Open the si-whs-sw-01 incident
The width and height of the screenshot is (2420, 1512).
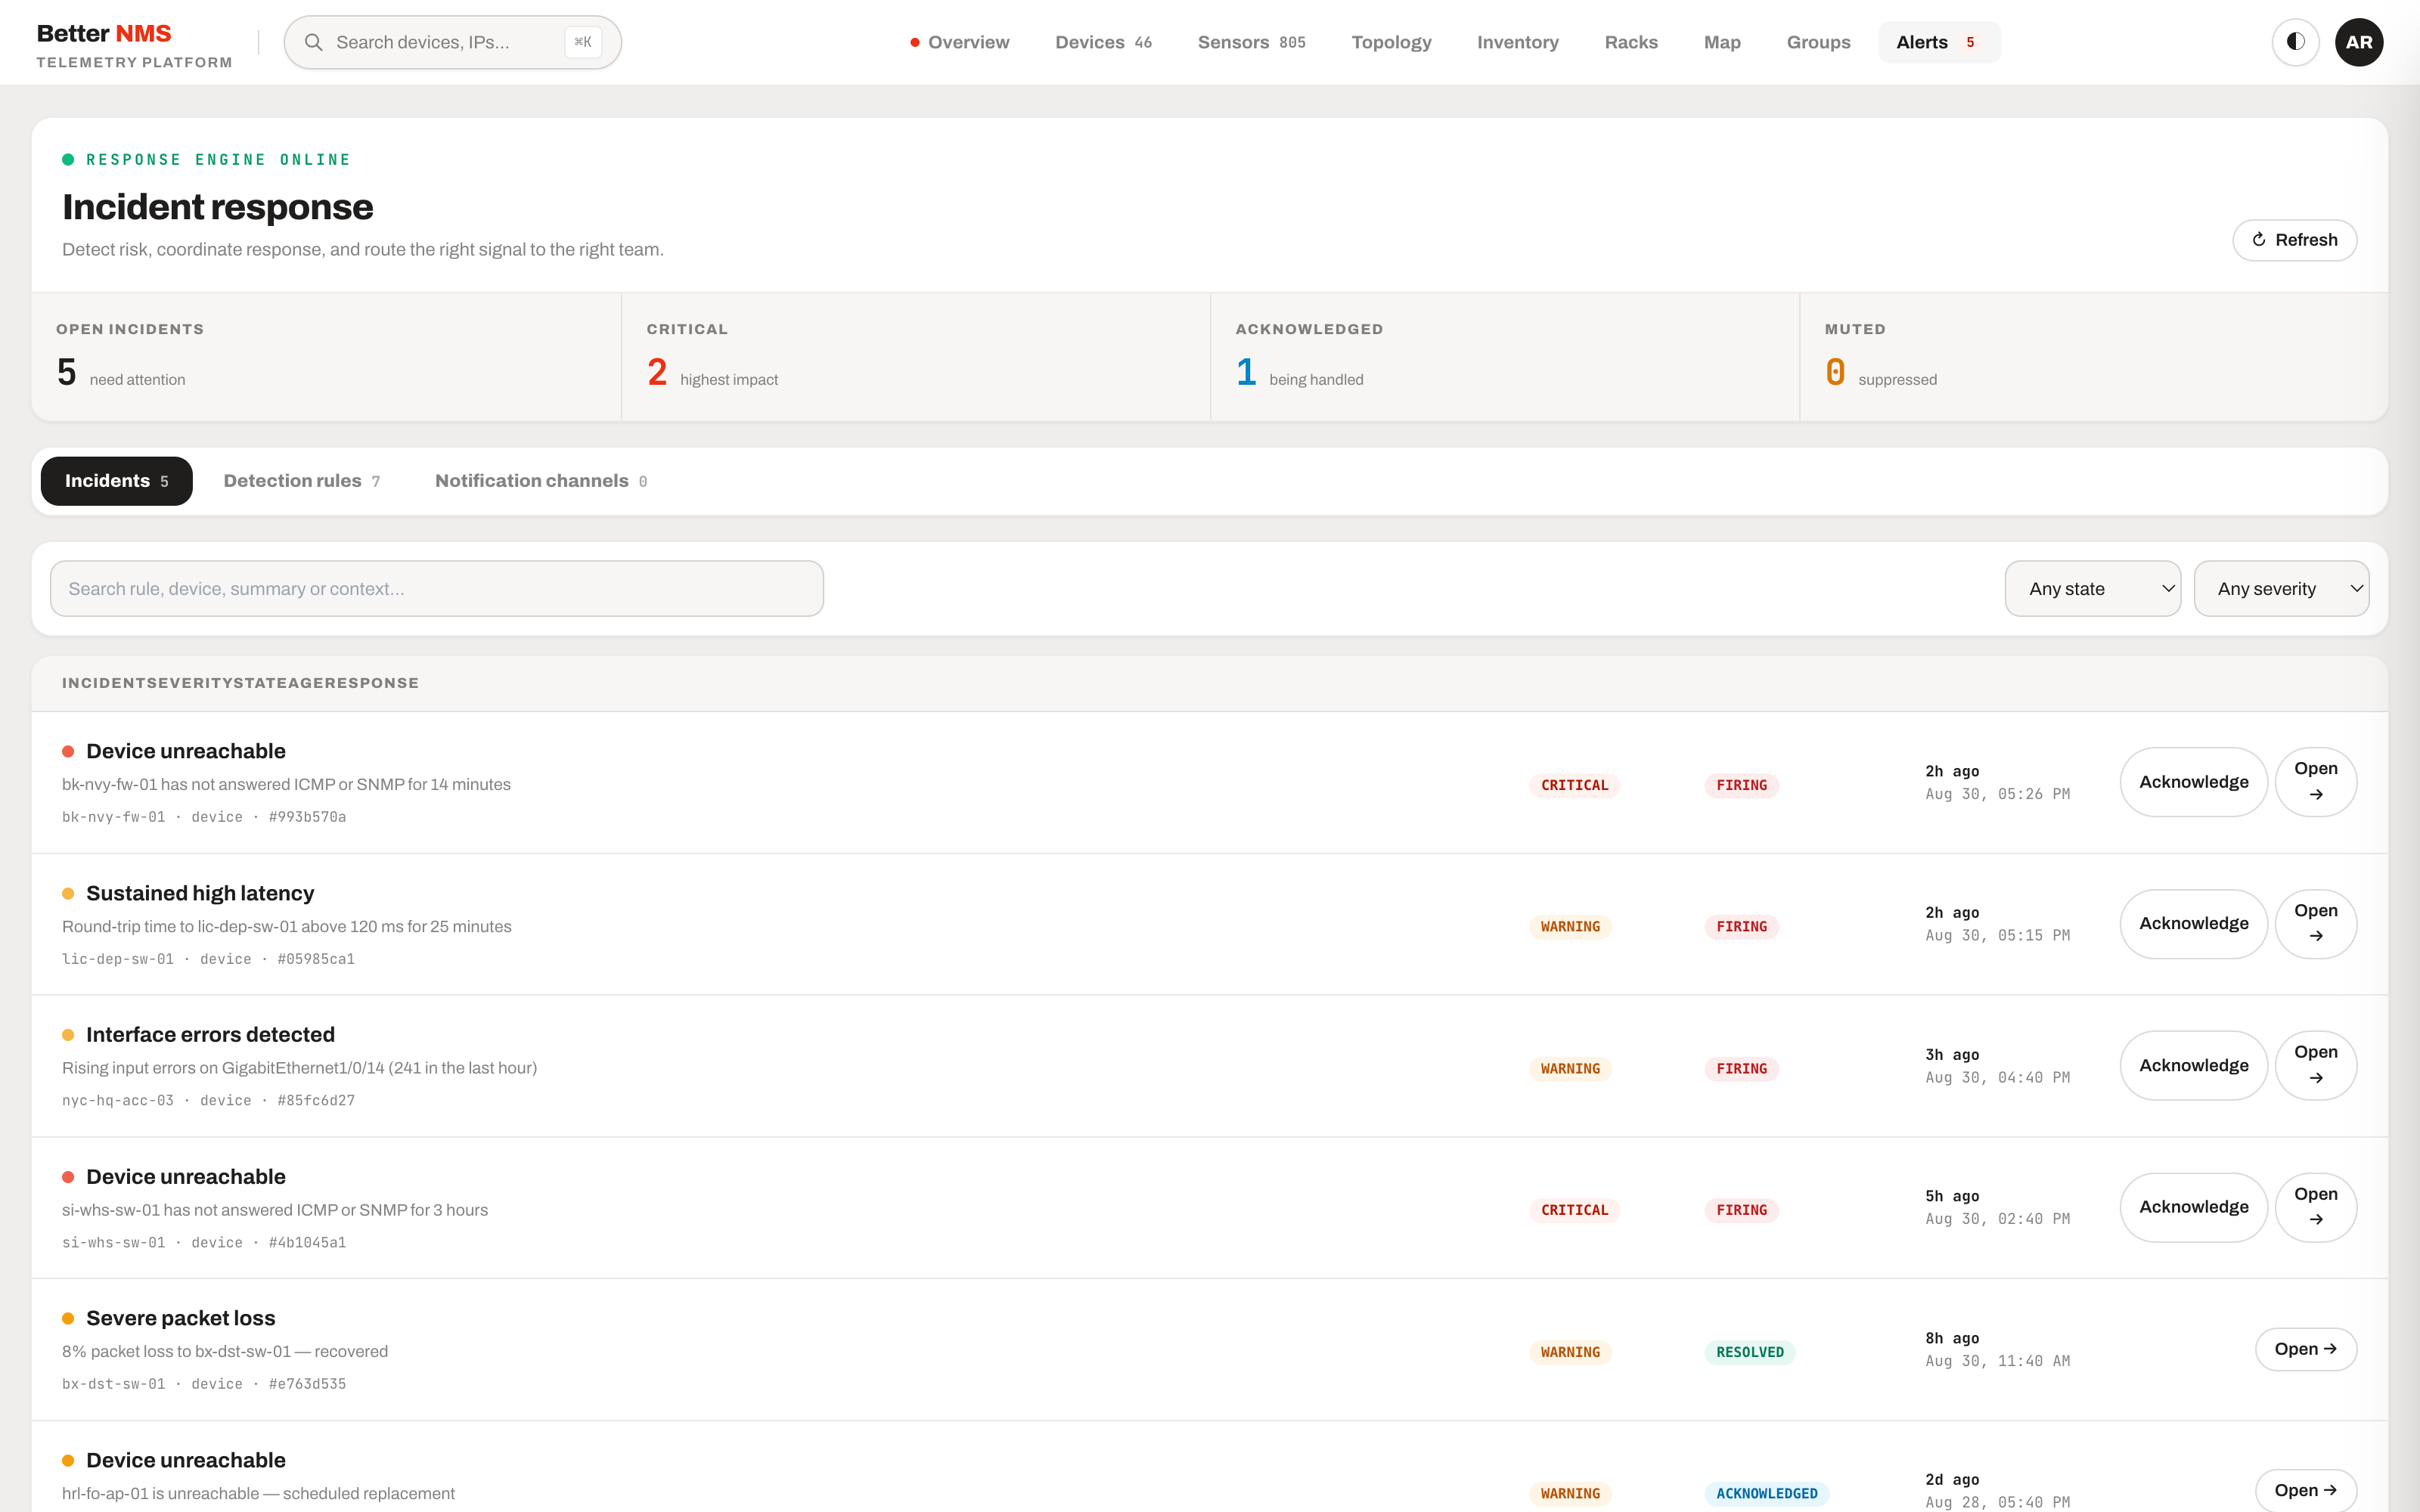[2315, 1208]
